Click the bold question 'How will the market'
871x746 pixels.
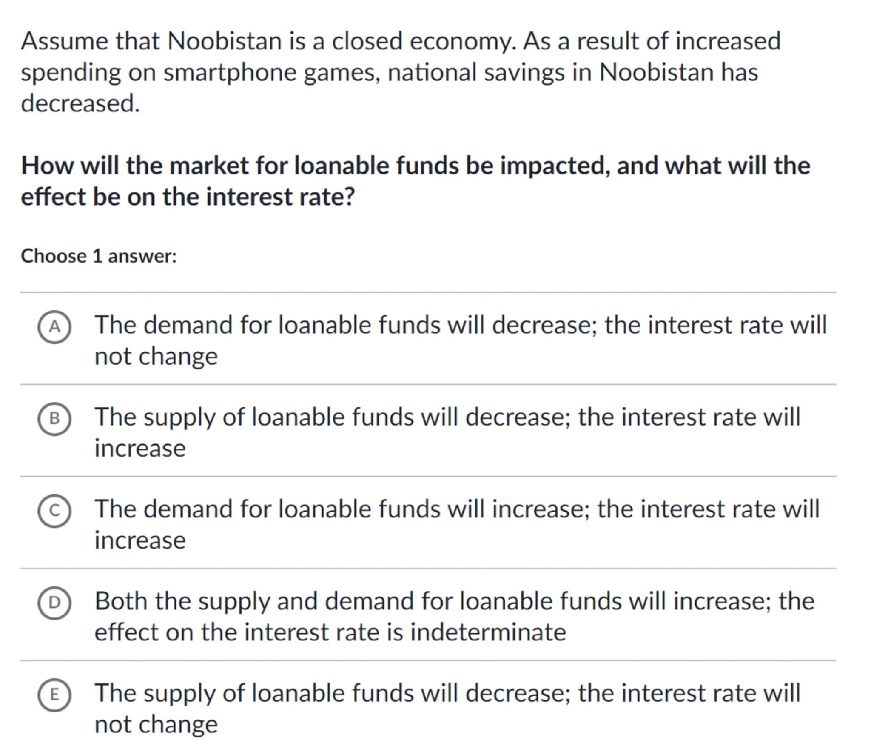(x=416, y=165)
